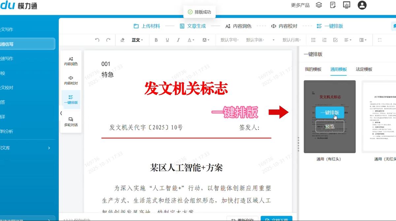Switch to the 法定模板 tab
The width and height of the screenshot is (396, 221).
click(364, 69)
